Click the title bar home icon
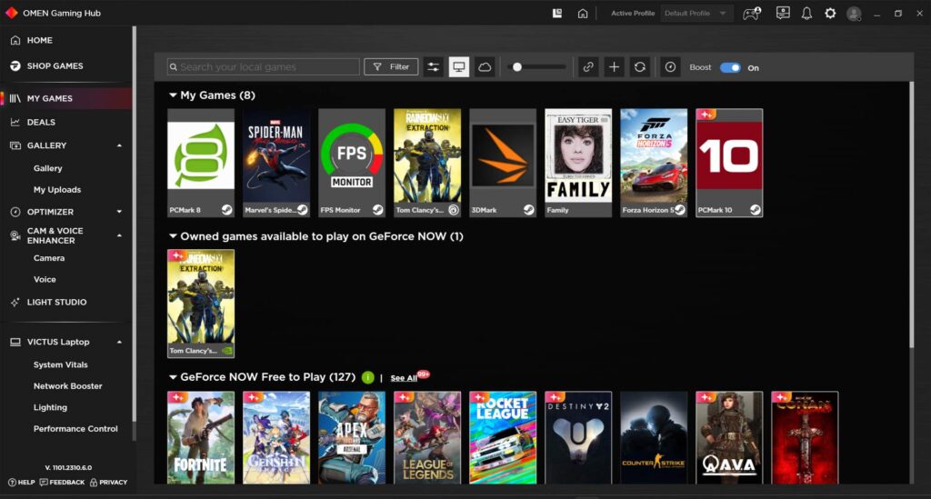 [x=583, y=13]
